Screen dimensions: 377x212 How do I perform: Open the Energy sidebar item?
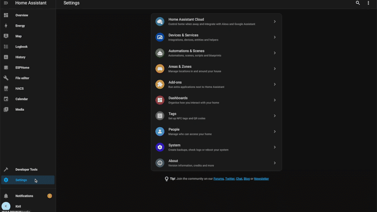[28, 26]
